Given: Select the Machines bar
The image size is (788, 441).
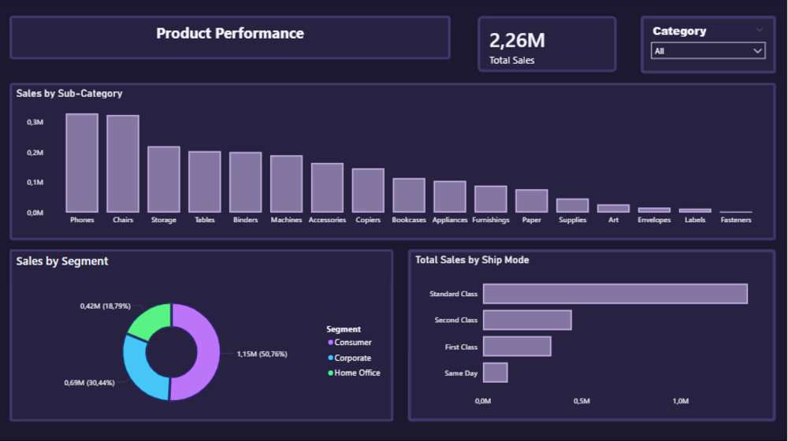Looking at the screenshot, I should pyautogui.click(x=287, y=183).
